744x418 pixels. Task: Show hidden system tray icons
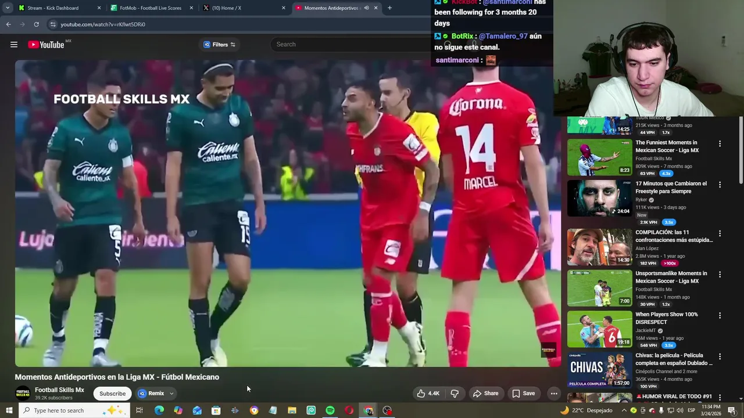[x=624, y=410]
